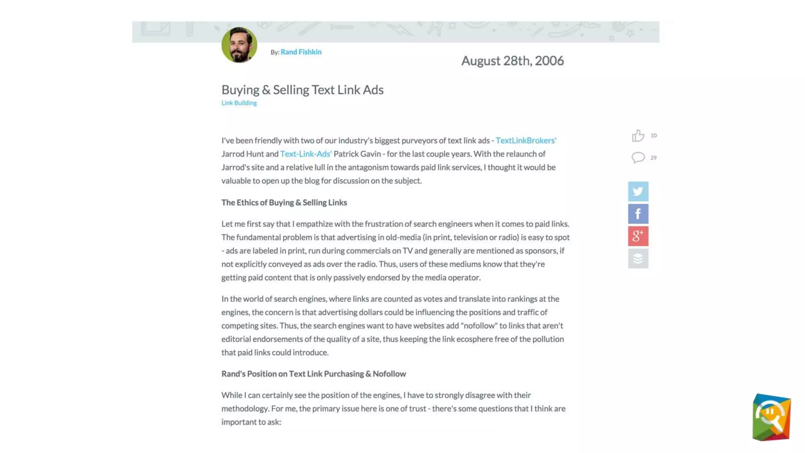This screenshot has height=453, width=805.
Task: Click the comment count number 29
Action: tap(653, 158)
